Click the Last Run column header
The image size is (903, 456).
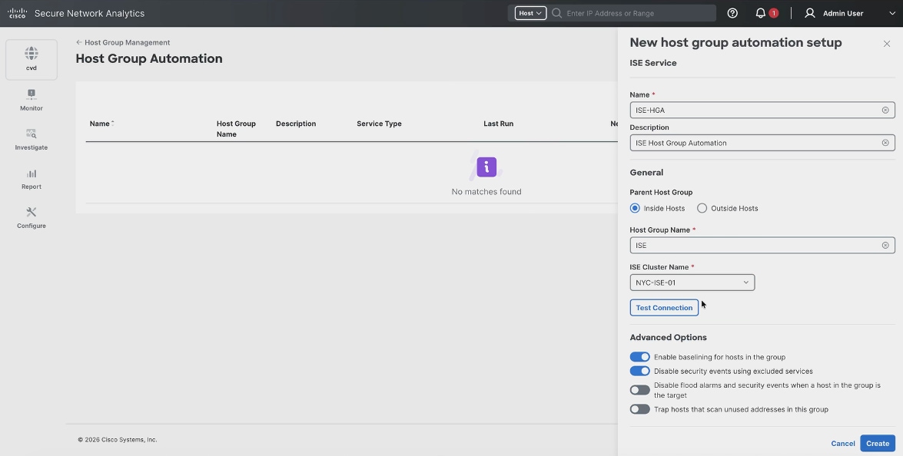coord(498,124)
